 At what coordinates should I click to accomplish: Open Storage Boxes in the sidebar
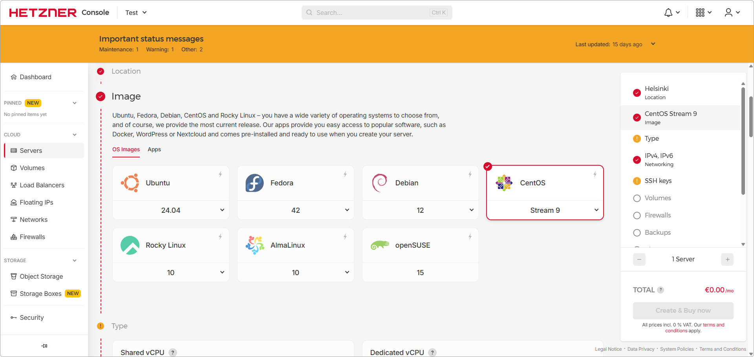[x=44, y=294]
